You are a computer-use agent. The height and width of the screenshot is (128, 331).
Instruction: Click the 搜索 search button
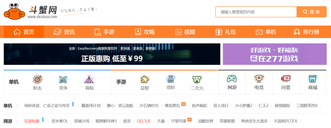click(312, 12)
